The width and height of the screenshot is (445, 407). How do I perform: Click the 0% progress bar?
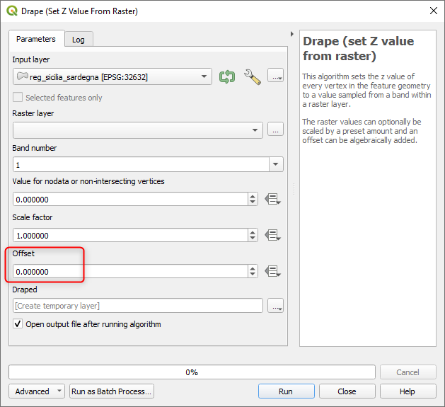pyautogui.click(x=192, y=372)
